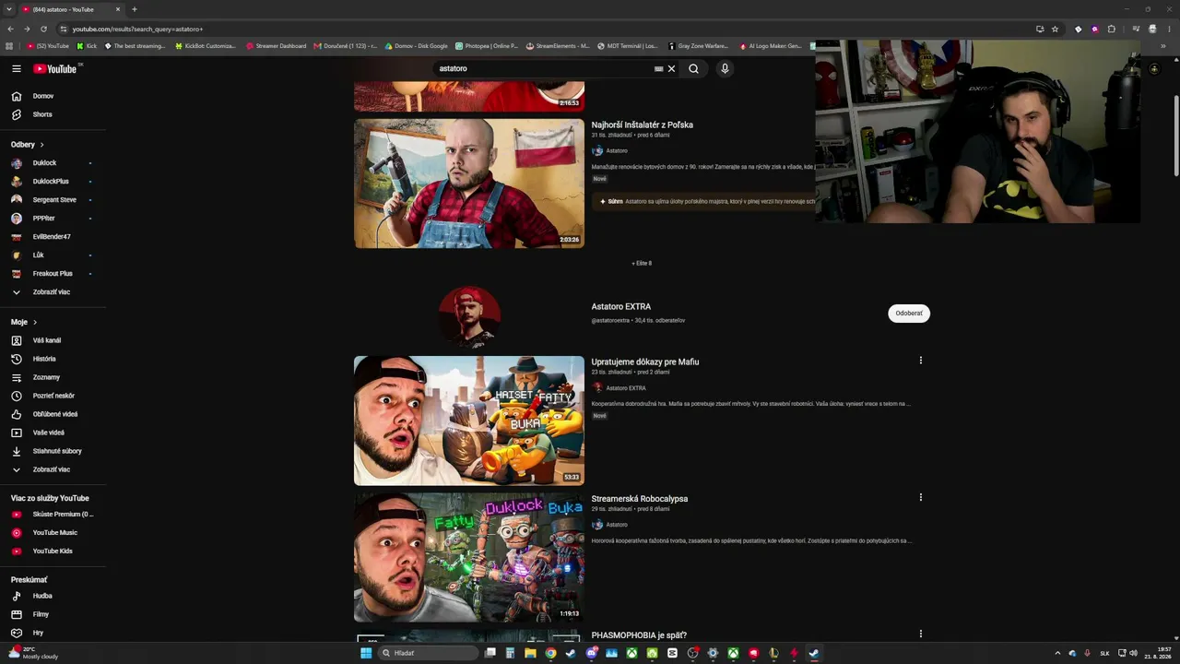This screenshot has height=664, width=1180.
Task: Open the on-screen keyboard icon in search
Action: pyautogui.click(x=658, y=68)
